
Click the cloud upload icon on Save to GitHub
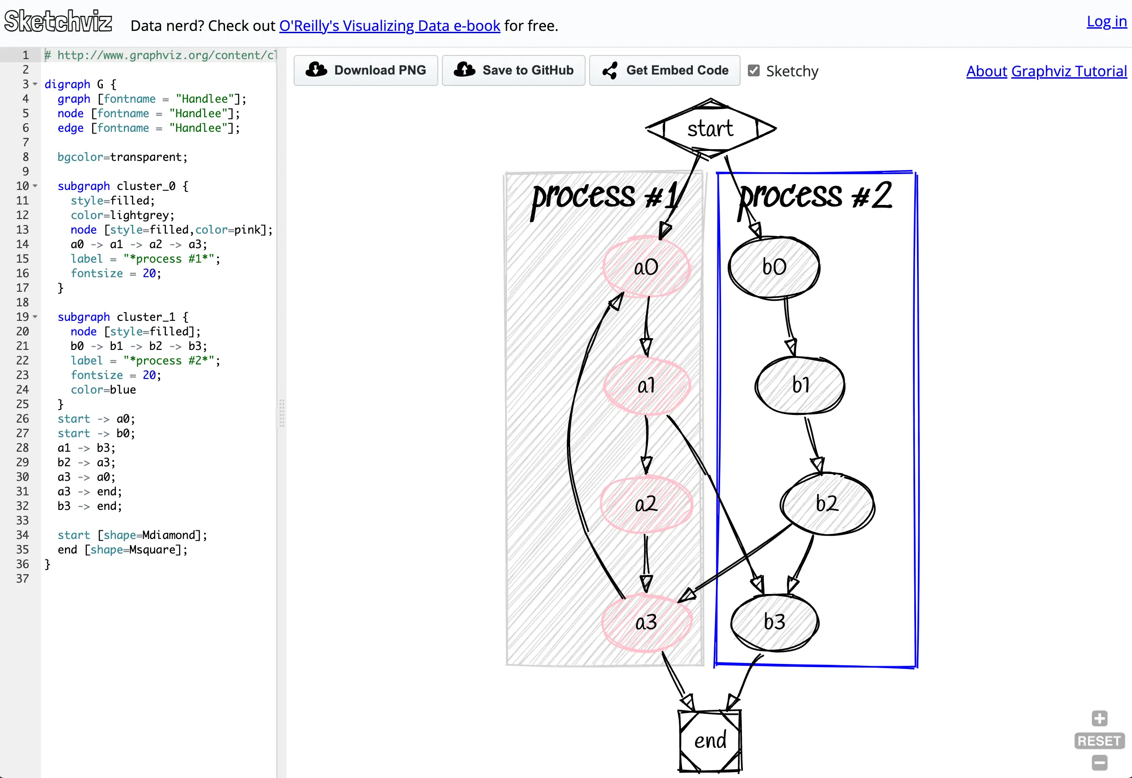point(464,70)
